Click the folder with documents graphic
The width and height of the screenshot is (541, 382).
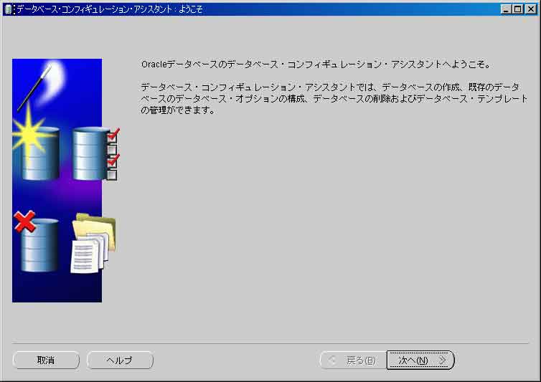93,243
